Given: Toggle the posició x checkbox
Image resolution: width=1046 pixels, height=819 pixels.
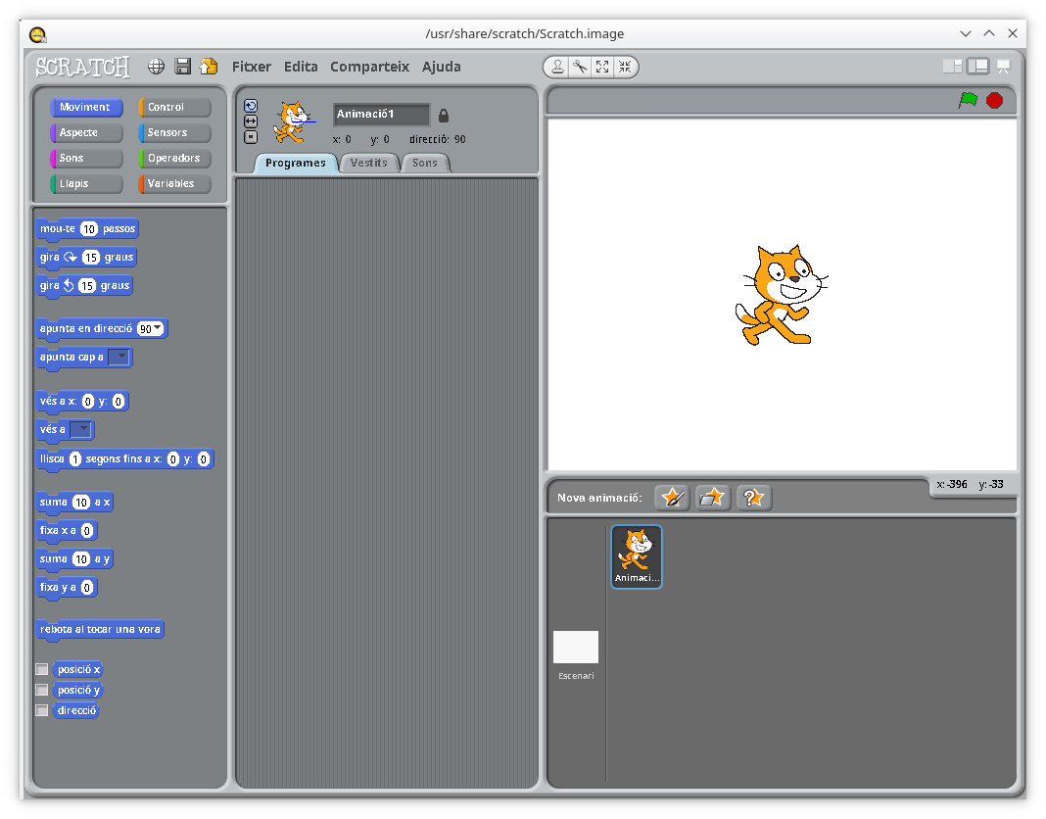Looking at the screenshot, I should (42, 669).
